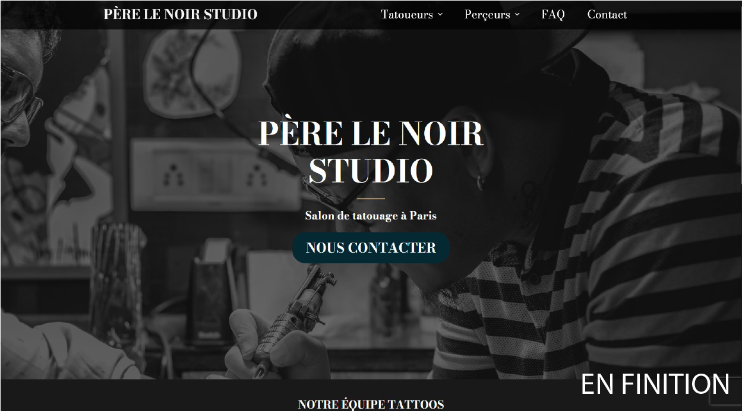Click the NOUS CONTACTER button

pos(371,248)
